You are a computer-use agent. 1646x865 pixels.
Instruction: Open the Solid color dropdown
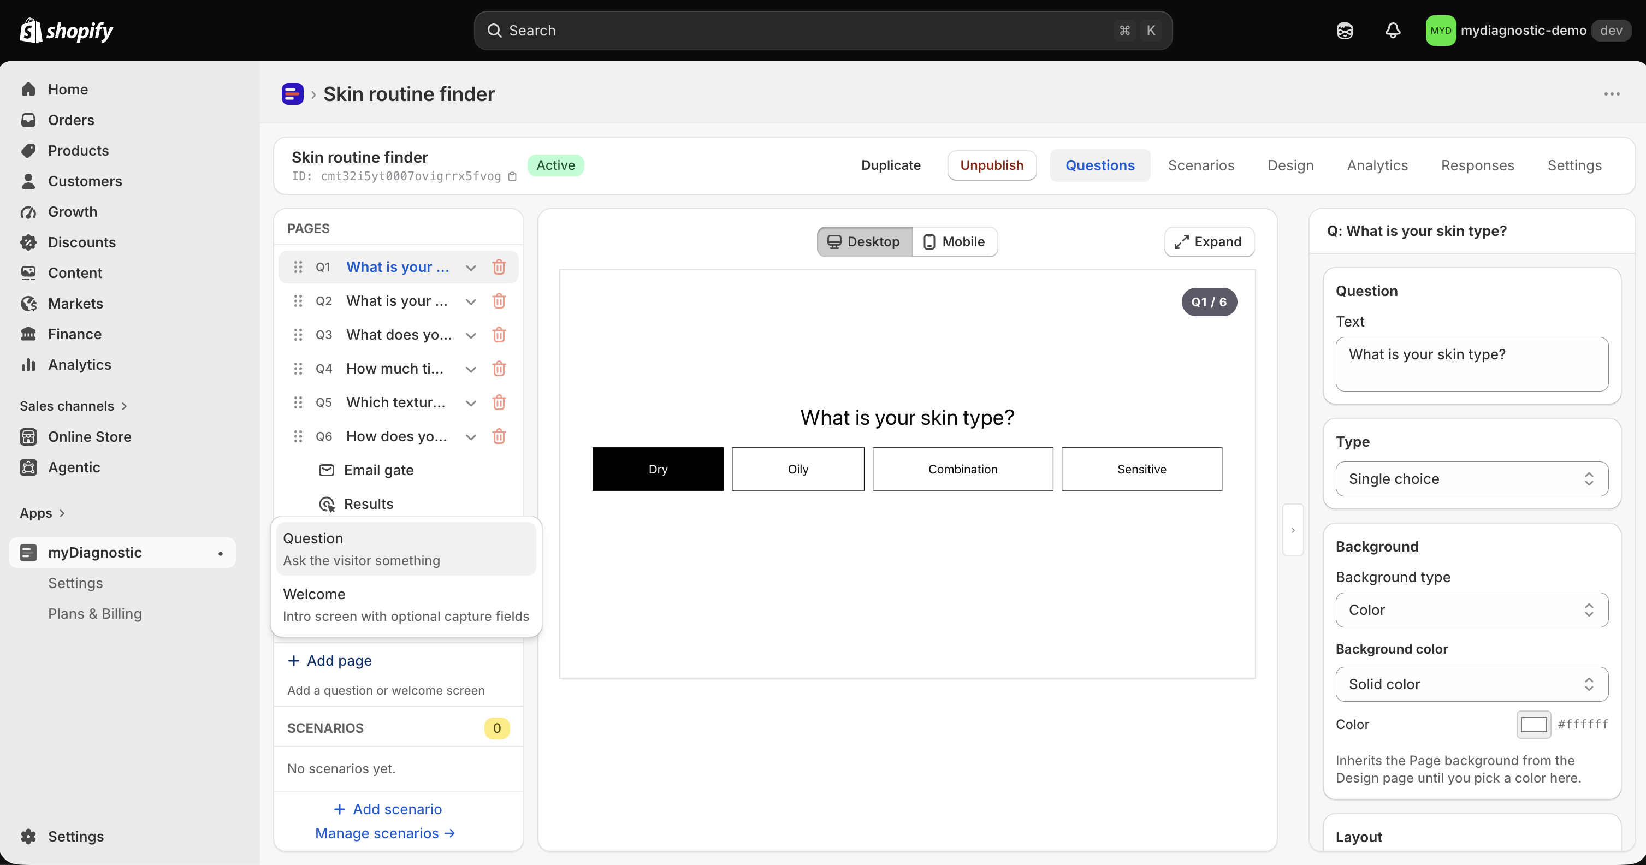[1472, 684]
